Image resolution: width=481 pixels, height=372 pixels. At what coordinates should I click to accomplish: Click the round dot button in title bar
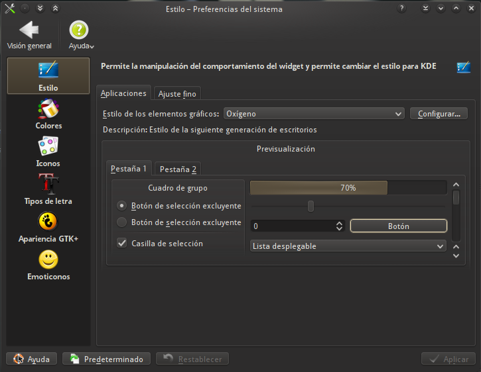25,9
